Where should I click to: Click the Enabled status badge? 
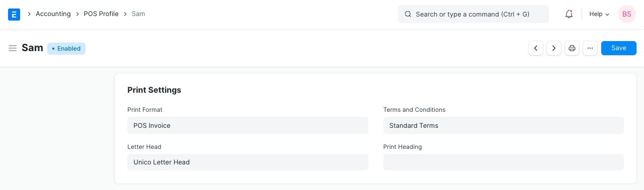point(66,49)
